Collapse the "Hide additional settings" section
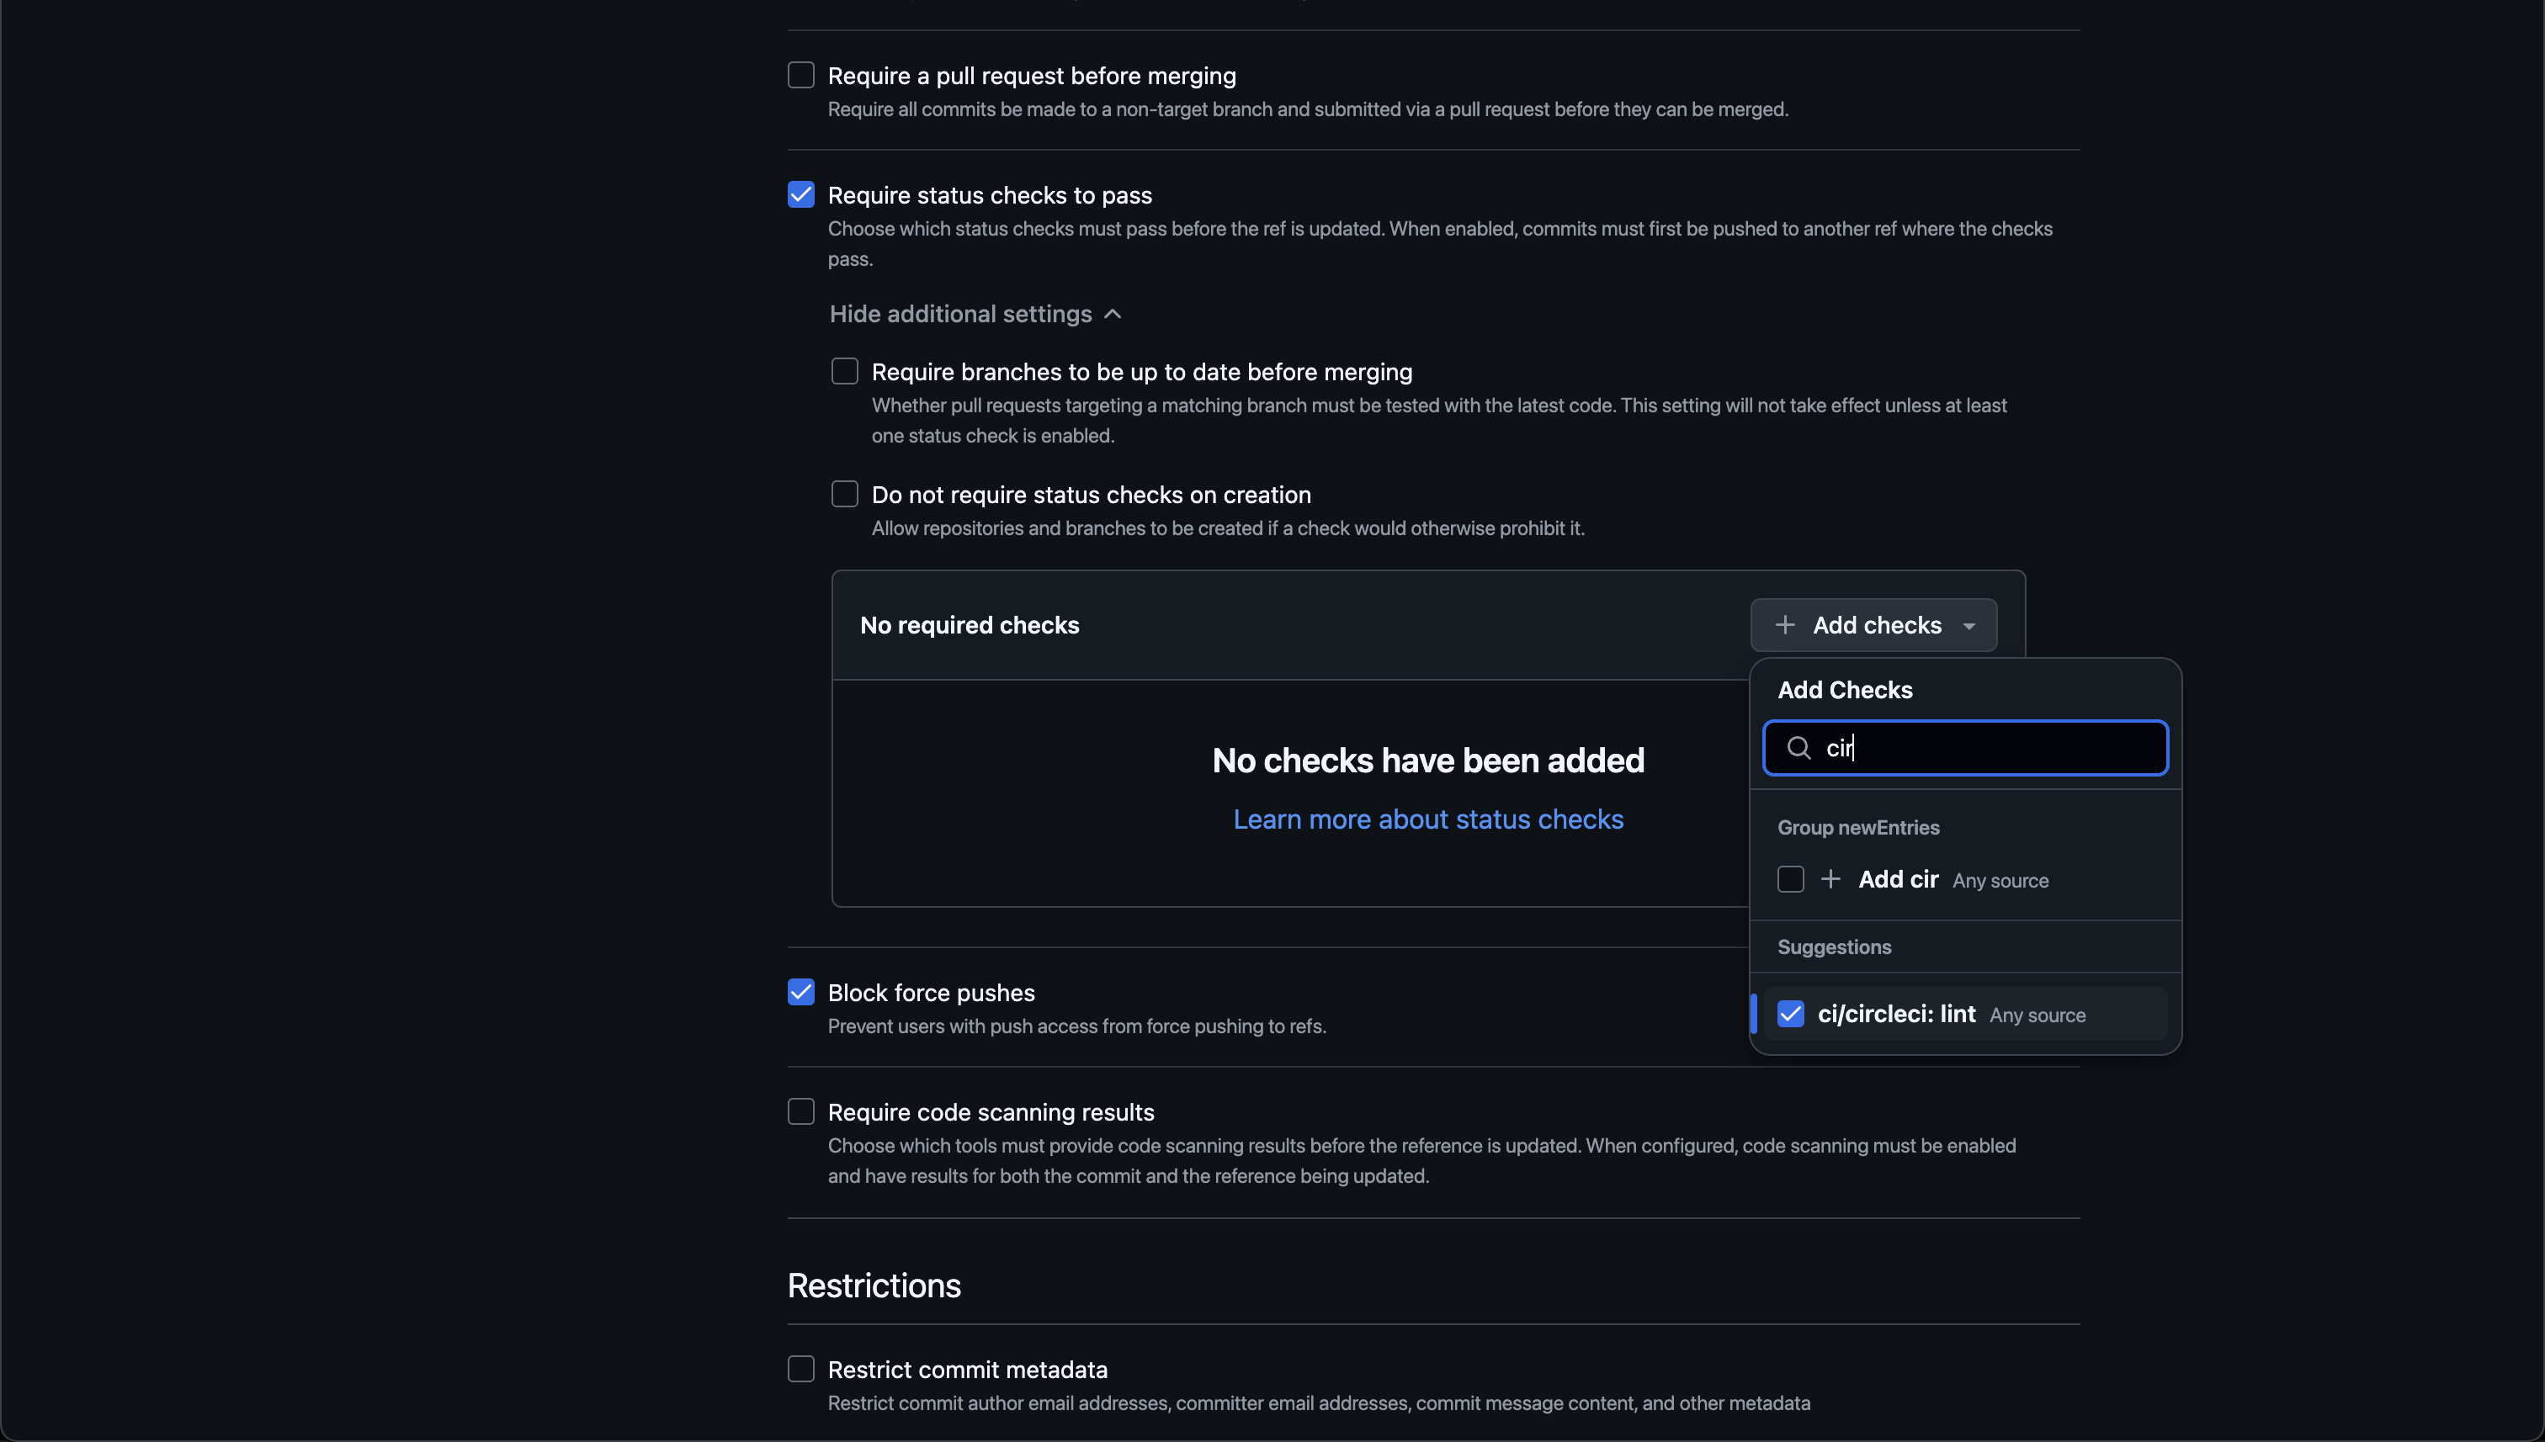The image size is (2545, 1442). pyautogui.click(x=959, y=314)
